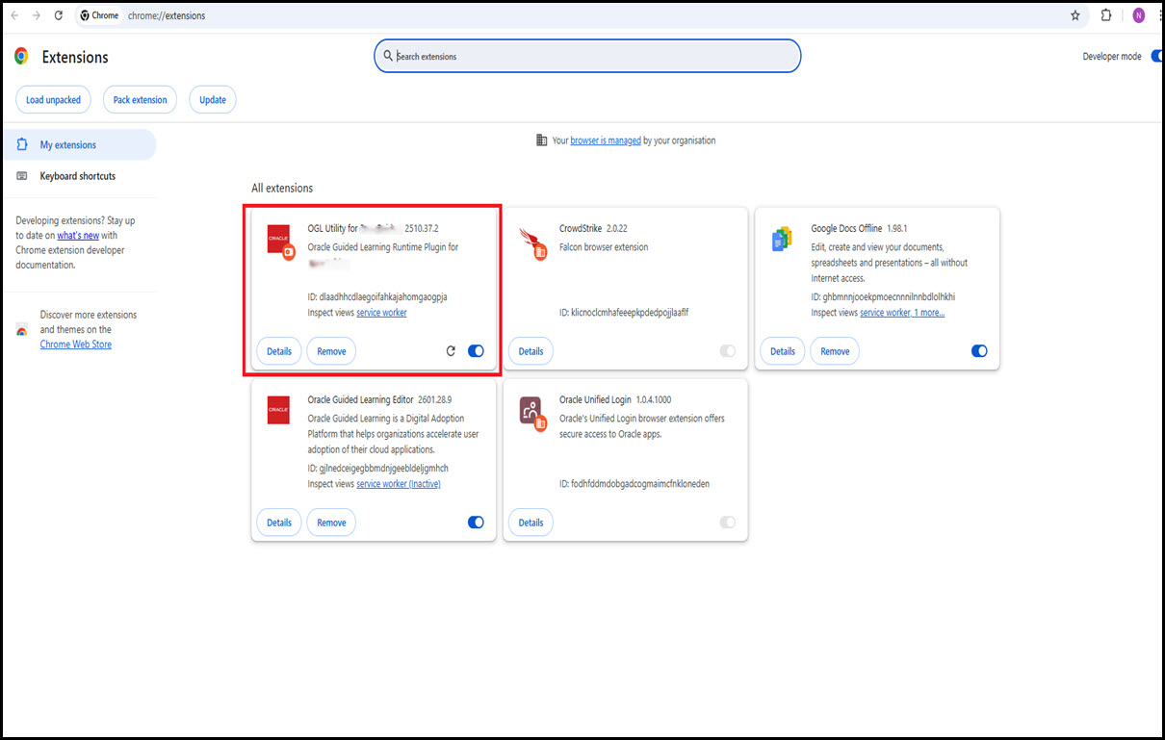Screen dimensions: 1165x740
Task: Click the Google Docs Offline icon
Action: point(782,239)
